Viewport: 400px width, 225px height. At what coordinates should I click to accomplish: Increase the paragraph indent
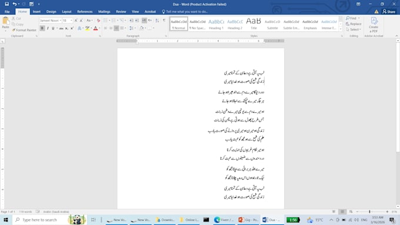tap(137, 21)
